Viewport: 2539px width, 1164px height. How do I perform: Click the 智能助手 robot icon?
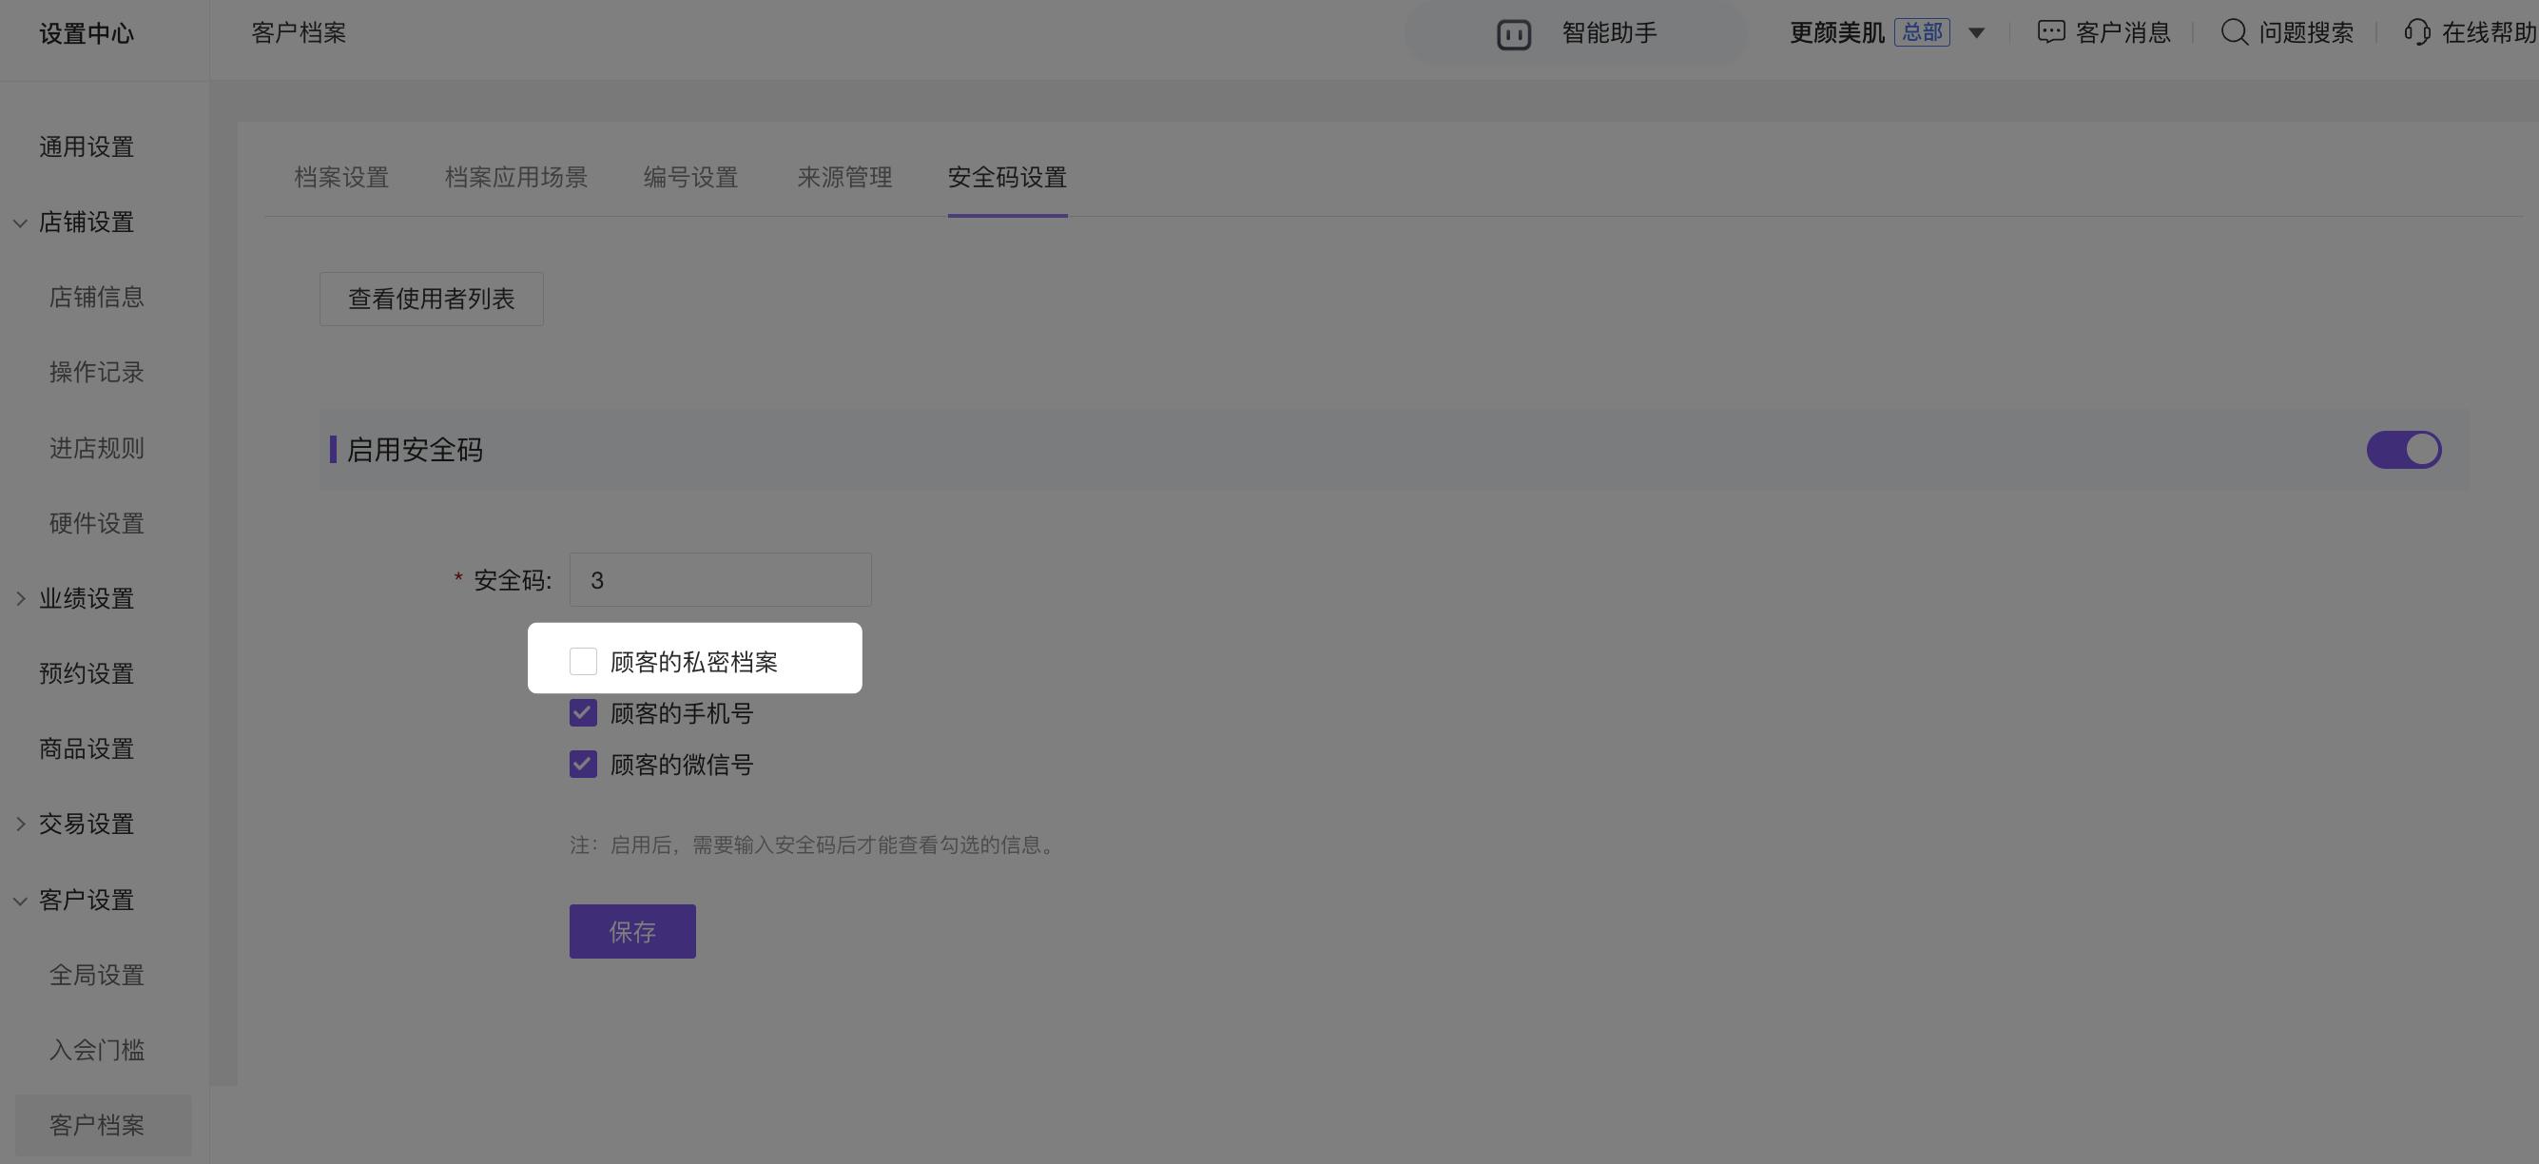tap(1513, 34)
